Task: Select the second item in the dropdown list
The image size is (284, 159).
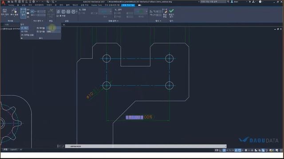Action: 24,31
